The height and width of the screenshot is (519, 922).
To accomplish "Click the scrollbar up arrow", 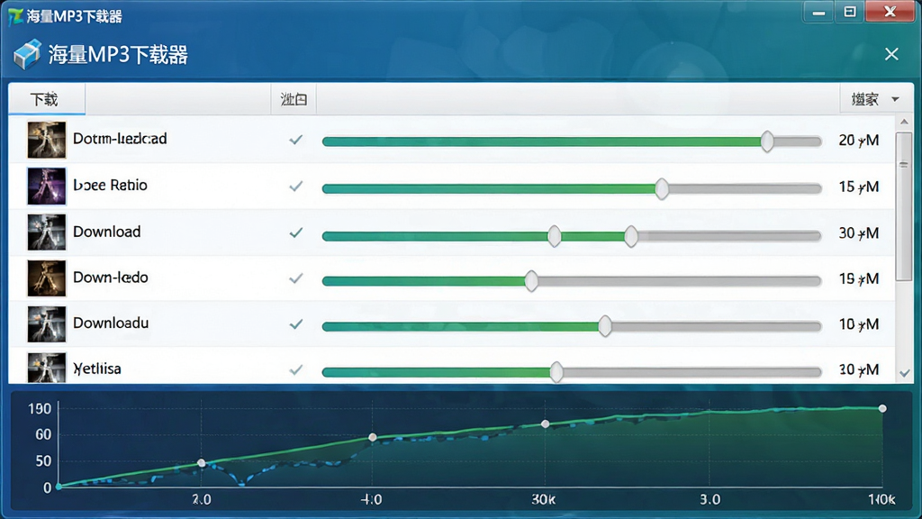I will point(904,122).
